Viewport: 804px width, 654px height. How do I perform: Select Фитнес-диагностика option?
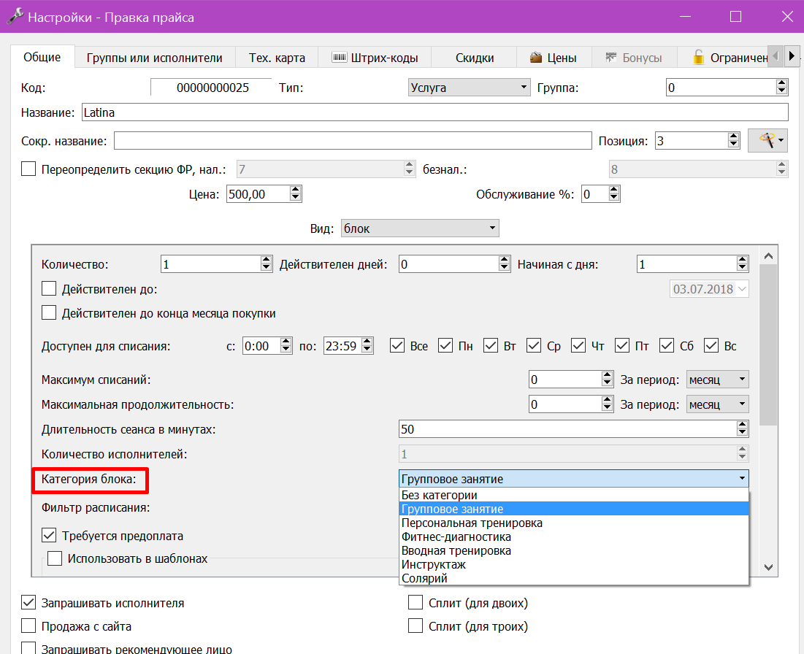click(574, 536)
